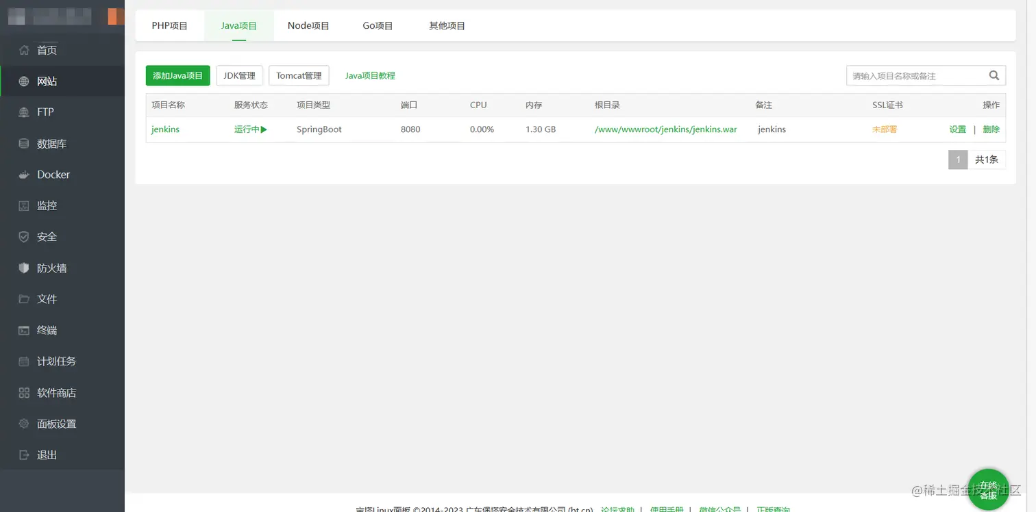
Task: Click the jenkins remark in 备注 column
Action: [772, 129]
